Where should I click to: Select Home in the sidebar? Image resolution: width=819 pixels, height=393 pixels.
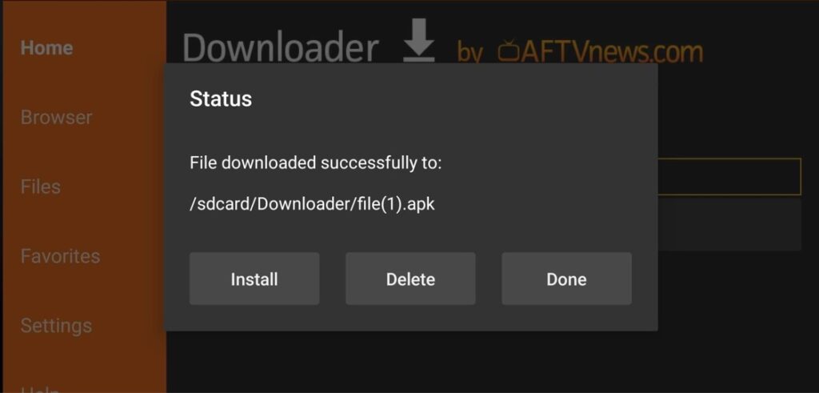(x=47, y=47)
